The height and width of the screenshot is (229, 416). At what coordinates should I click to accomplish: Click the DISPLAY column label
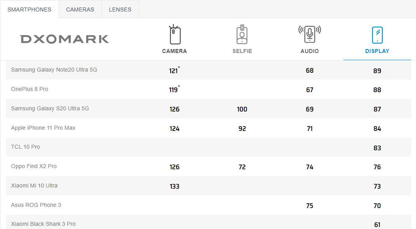(377, 51)
